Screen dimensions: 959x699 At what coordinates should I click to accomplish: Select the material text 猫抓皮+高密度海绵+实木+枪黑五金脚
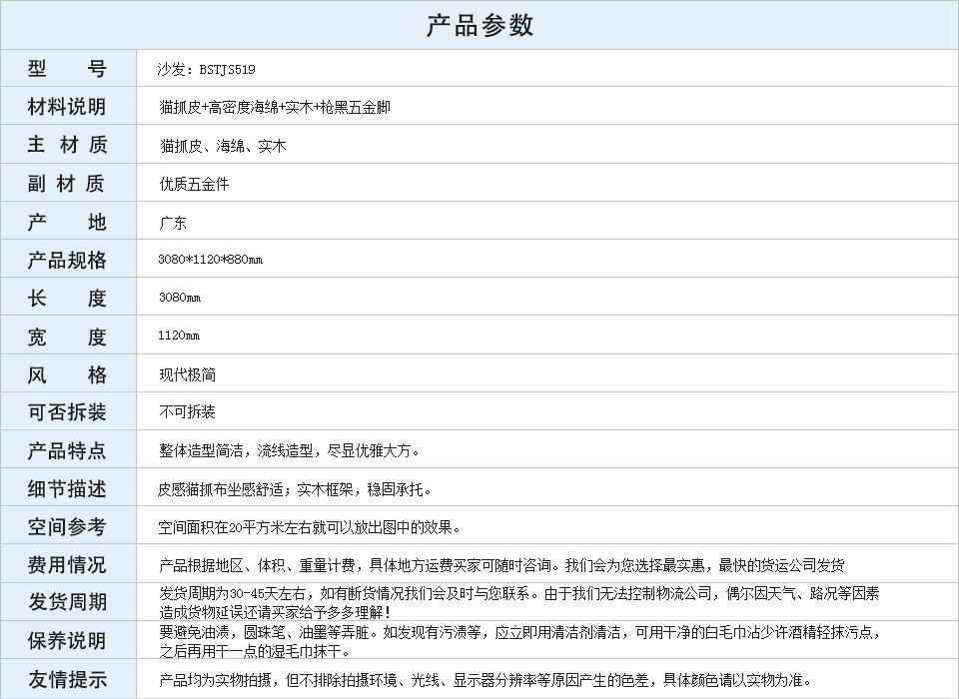[x=274, y=107]
